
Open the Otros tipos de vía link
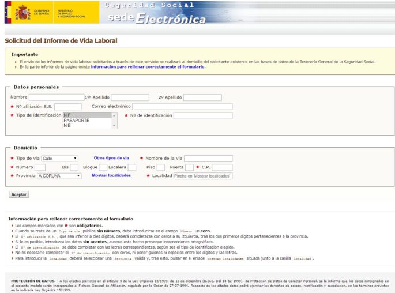click(x=111, y=158)
